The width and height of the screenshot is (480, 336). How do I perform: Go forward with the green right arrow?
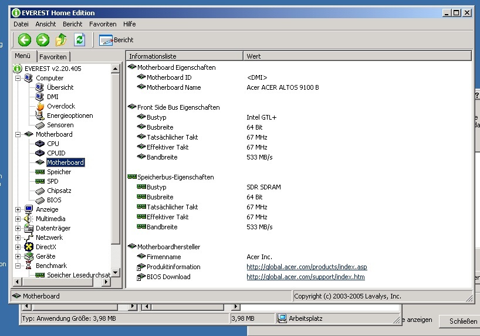coord(43,40)
